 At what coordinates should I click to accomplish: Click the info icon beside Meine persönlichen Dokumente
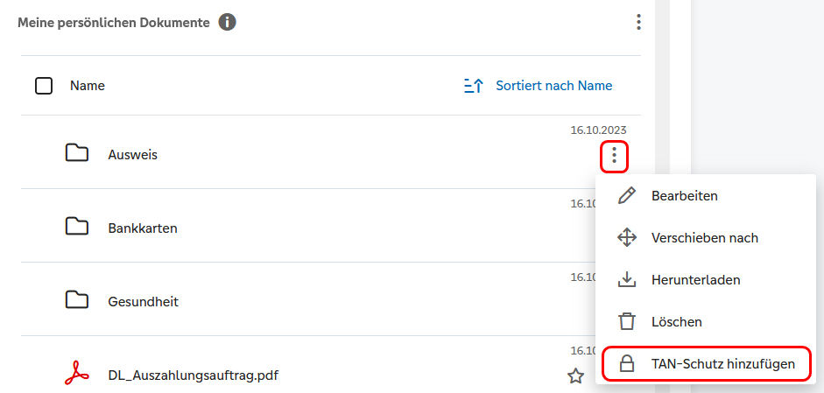[227, 23]
